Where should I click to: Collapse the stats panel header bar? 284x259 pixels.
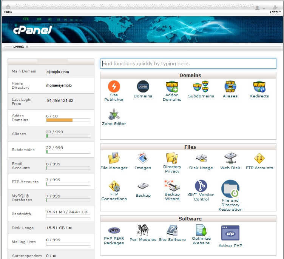coord(51,62)
